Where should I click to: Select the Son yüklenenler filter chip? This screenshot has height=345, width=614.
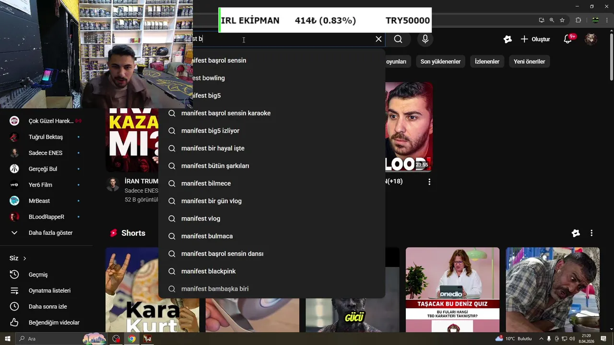[440, 61]
